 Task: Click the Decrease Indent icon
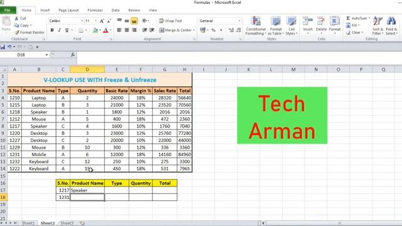point(144,30)
